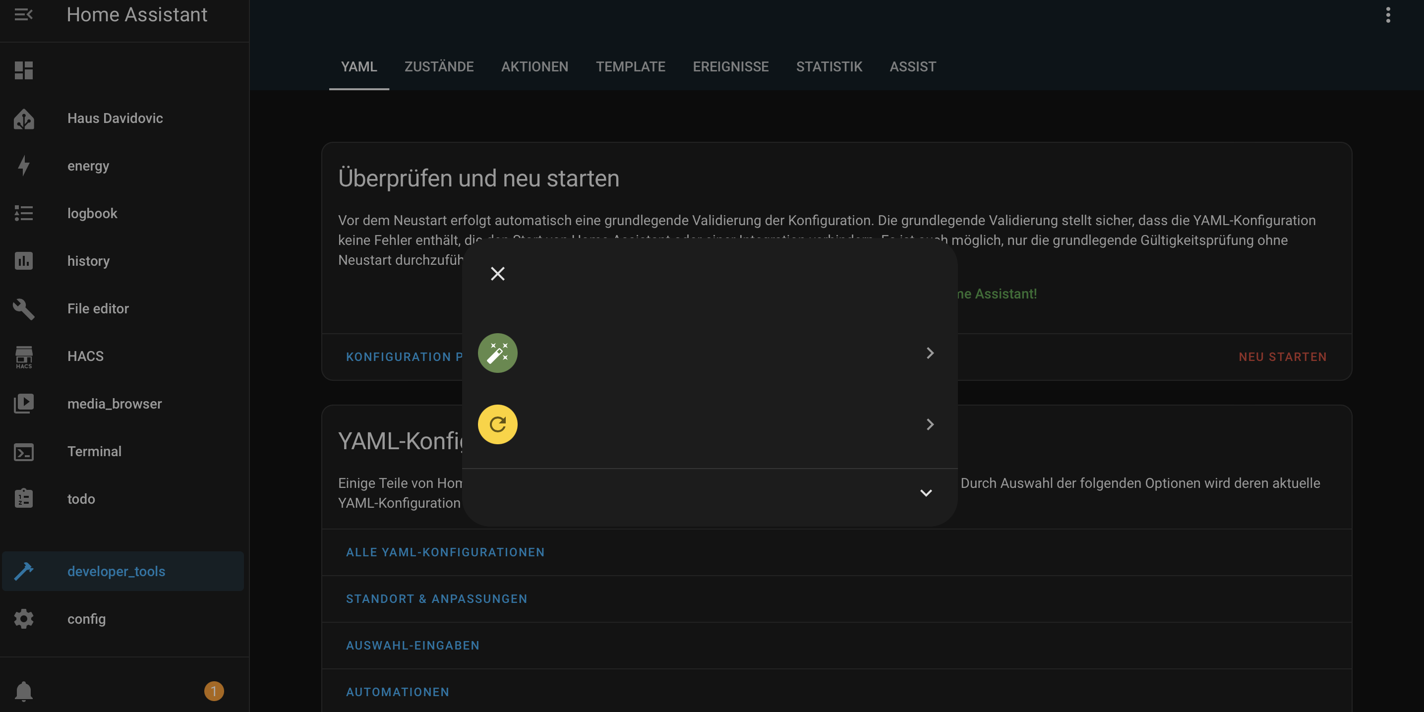Switch to the ZUSTÄNDE tab

pyautogui.click(x=439, y=67)
